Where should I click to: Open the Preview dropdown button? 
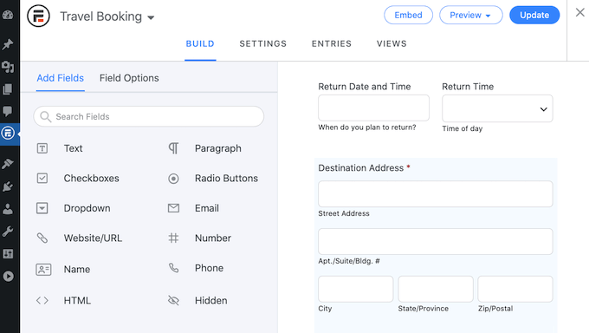[470, 15]
